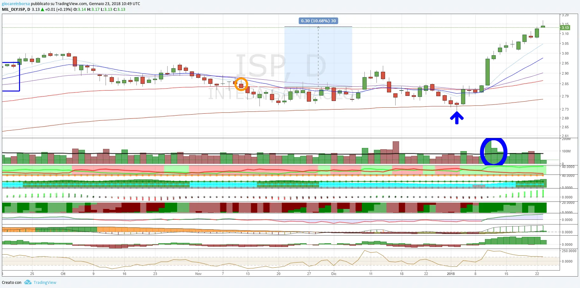Select the MIL_DLY:ISP, D symbol title
This screenshot has width=580, height=288.
pyautogui.click(x=16, y=10)
